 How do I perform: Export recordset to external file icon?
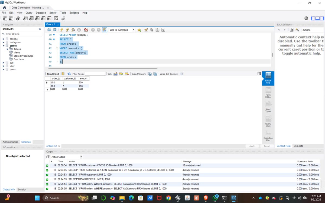[149, 74]
